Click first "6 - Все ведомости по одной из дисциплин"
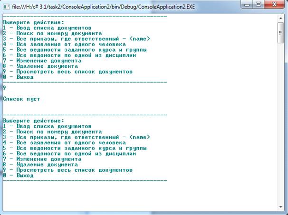Image resolution: width=288 pixels, height=215 pixels. 69,56
